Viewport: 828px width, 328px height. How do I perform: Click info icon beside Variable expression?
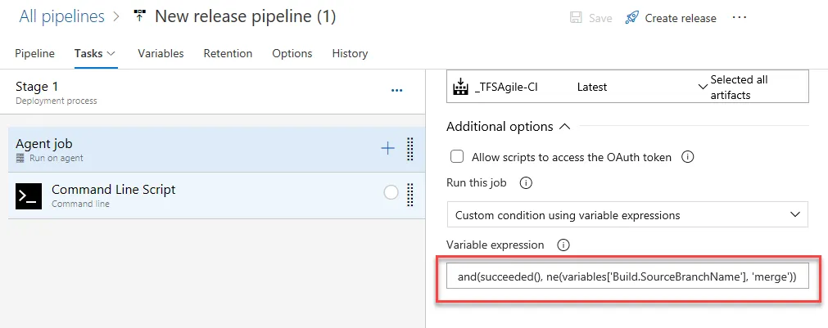pyautogui.click(x=563, y=245)
